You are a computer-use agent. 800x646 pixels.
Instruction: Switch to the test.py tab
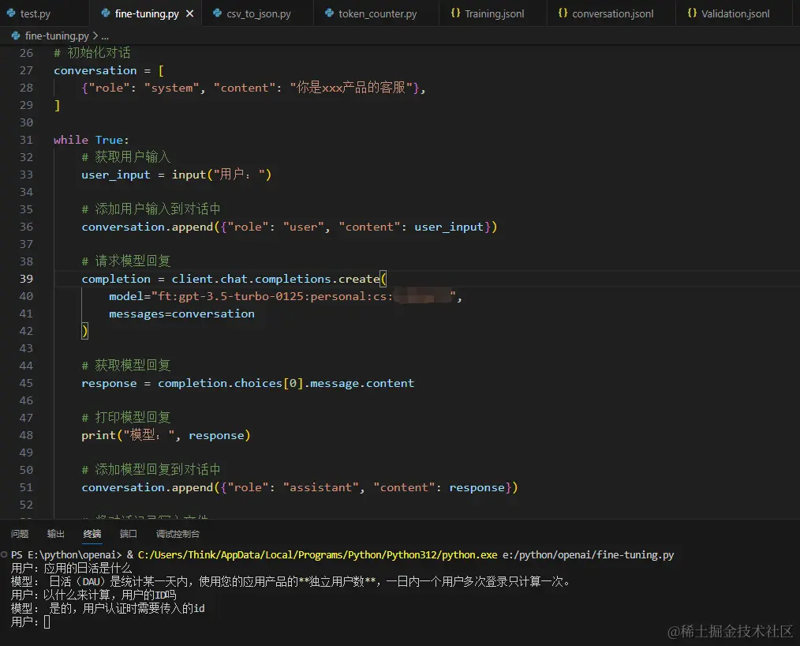coord(37,13)
